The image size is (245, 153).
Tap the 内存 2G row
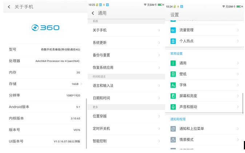click(x=45, y=72)
